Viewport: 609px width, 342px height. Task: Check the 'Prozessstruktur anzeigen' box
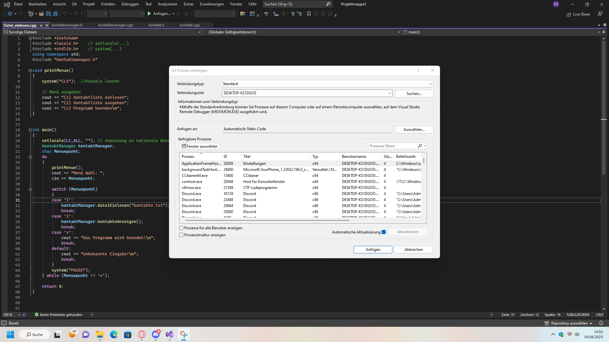[x=181, y=235]
